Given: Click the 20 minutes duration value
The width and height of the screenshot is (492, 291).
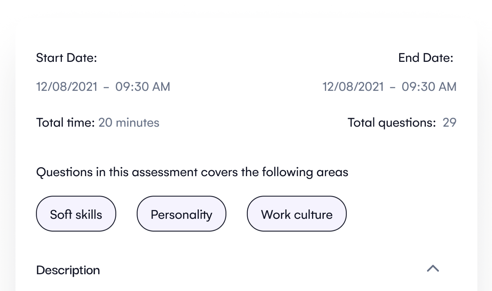Looking at the screenshot, I should click(129, 123).
